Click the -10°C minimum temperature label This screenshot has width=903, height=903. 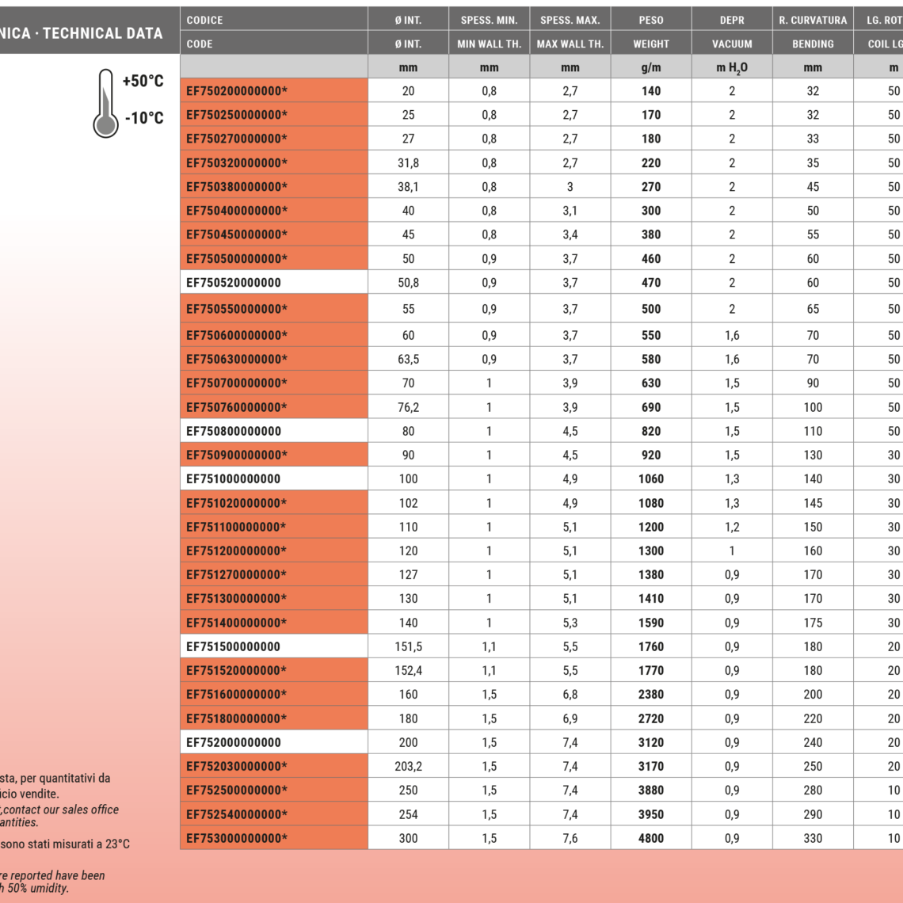click(x=144, y=118)
